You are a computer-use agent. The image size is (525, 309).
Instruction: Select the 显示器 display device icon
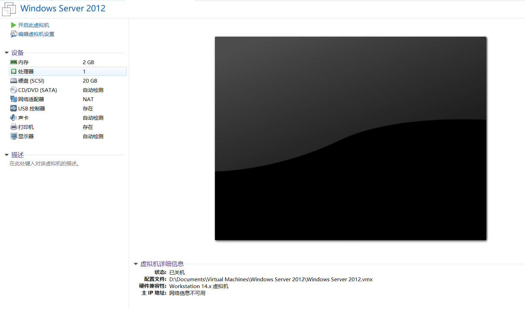click(x=13, y=136)
